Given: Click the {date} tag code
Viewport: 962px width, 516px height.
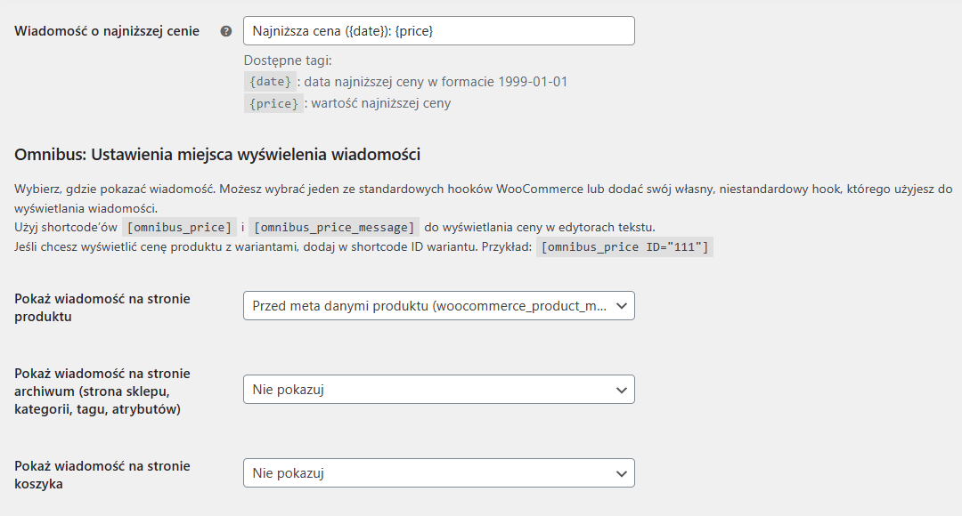Looking at the screenshot, I should (270, 82).
